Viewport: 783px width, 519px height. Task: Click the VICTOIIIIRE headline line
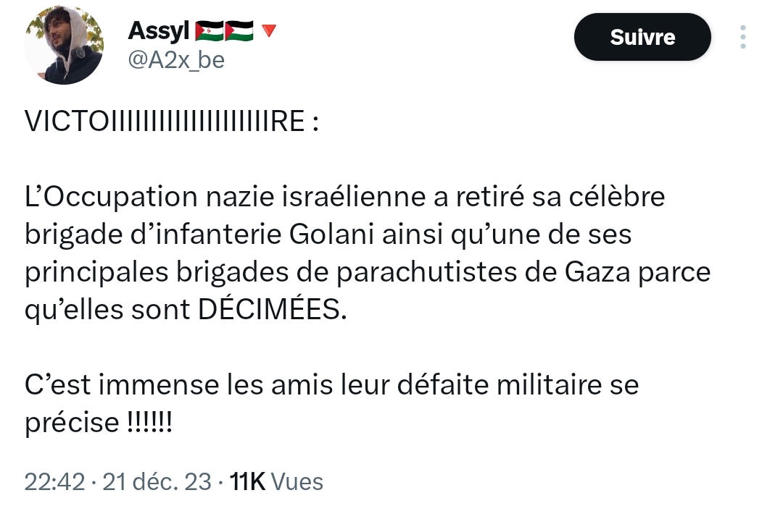click(171, 122)
